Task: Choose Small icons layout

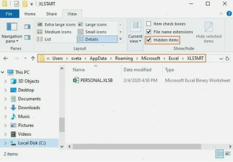Action: 92,32
